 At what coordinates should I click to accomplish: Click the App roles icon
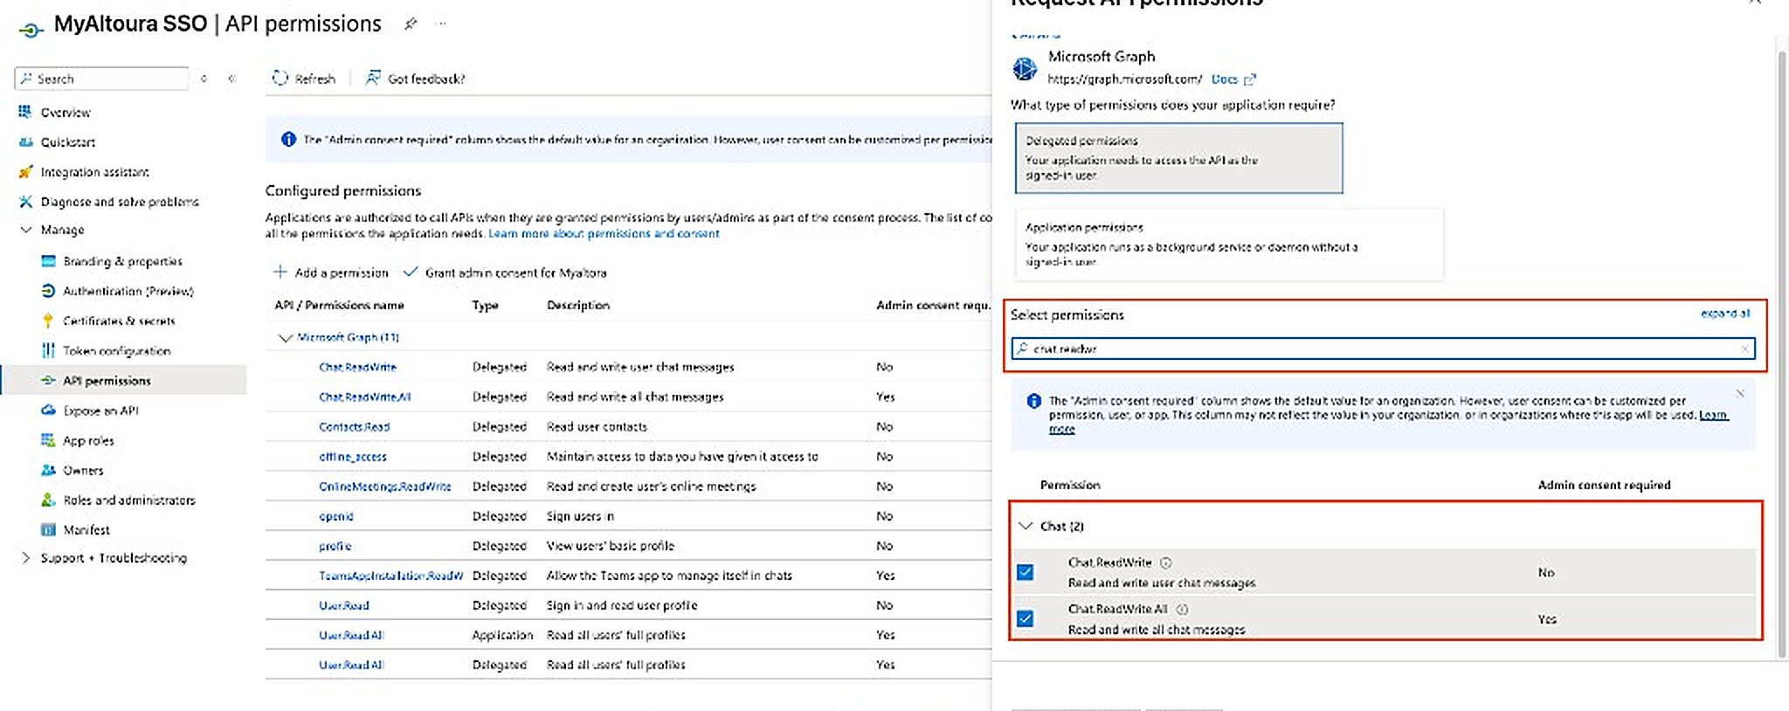click(x=48, y=440)
